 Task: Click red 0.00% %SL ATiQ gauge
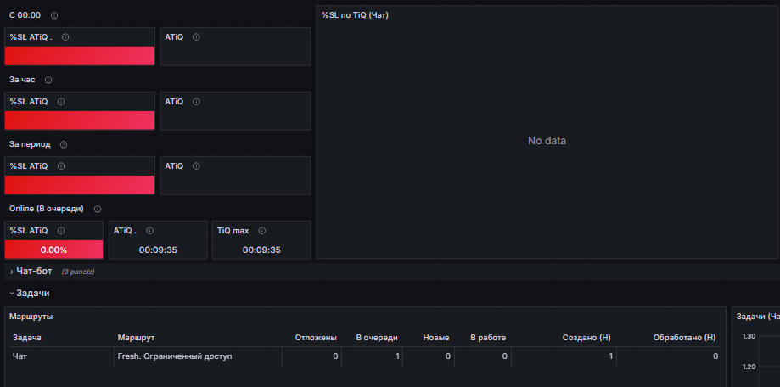53,250
